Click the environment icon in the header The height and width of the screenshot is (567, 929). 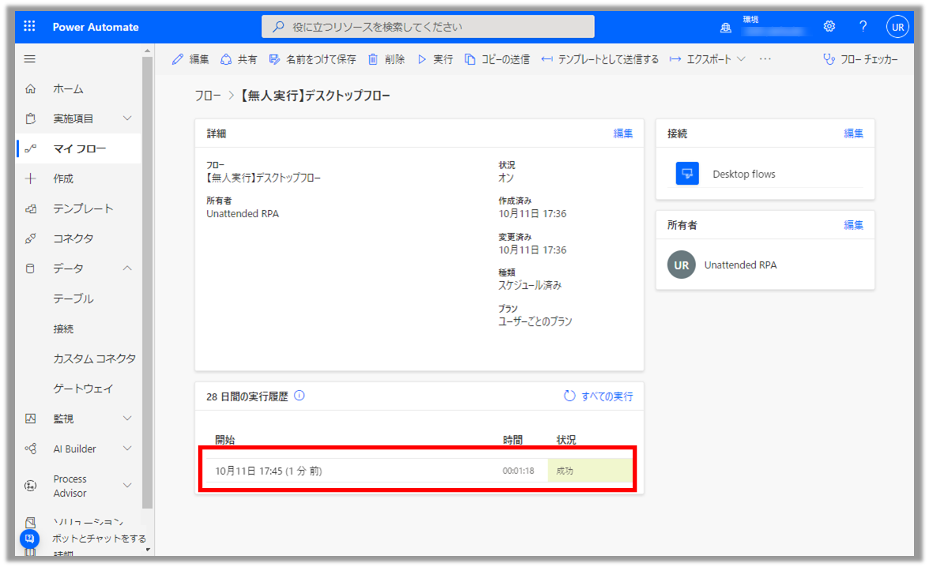(725, 28)
